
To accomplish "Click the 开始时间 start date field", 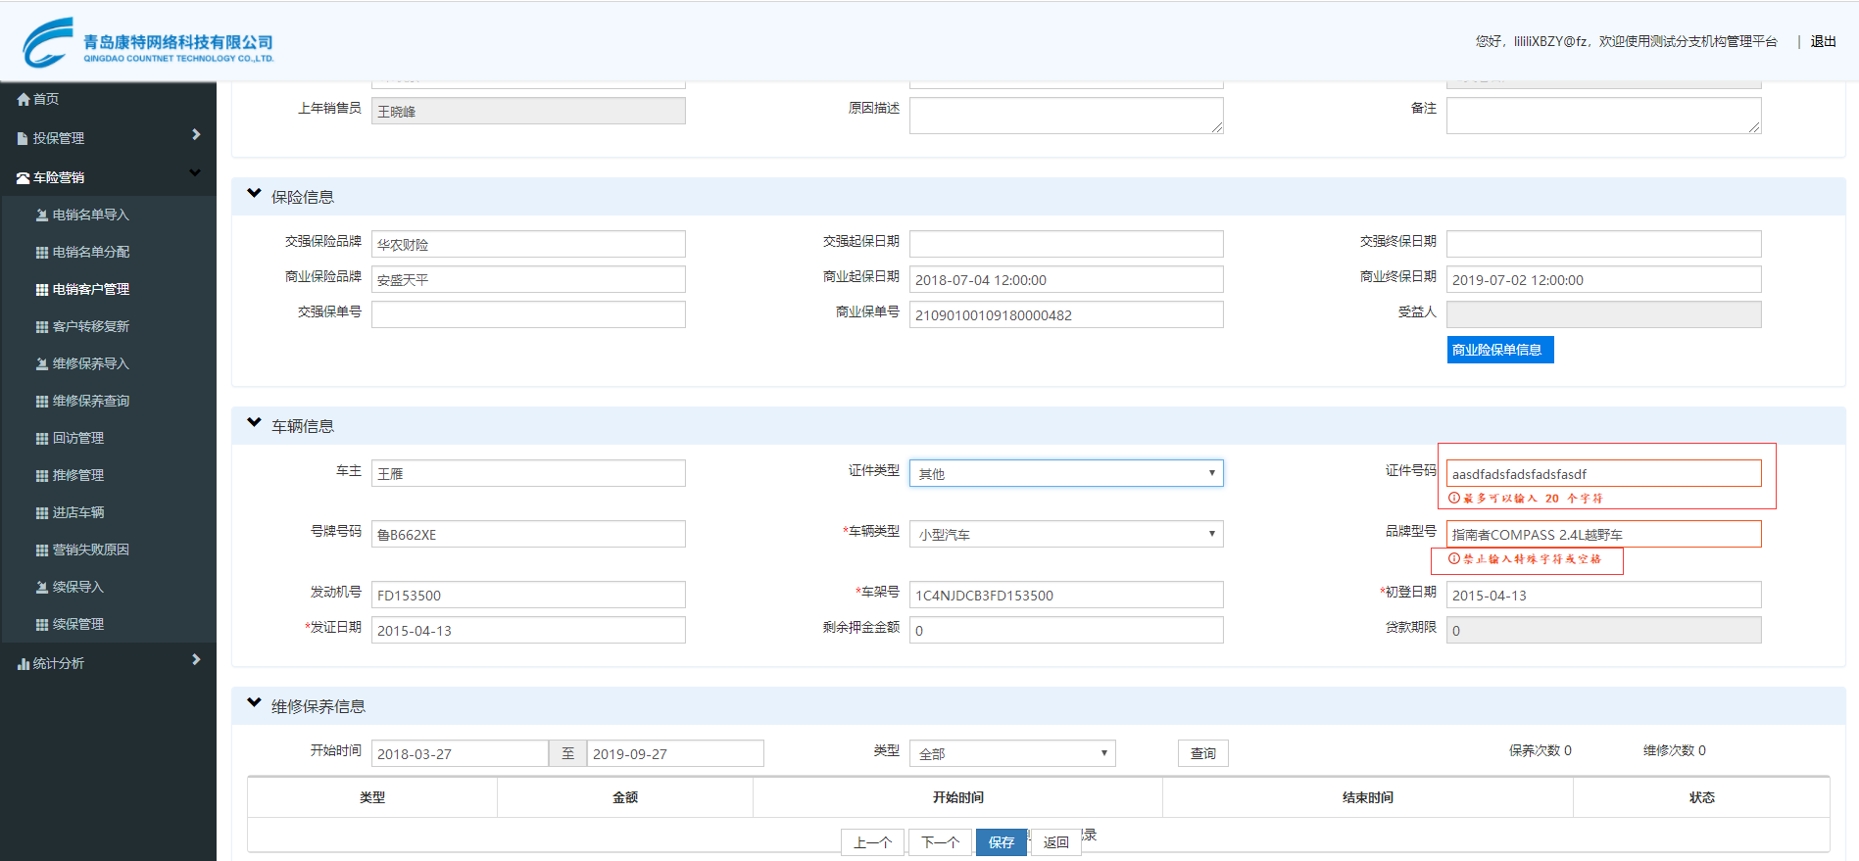I will 460,753.
